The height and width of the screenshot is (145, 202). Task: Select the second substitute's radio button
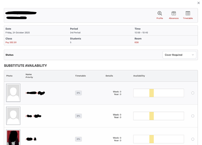tap(193, 116)
